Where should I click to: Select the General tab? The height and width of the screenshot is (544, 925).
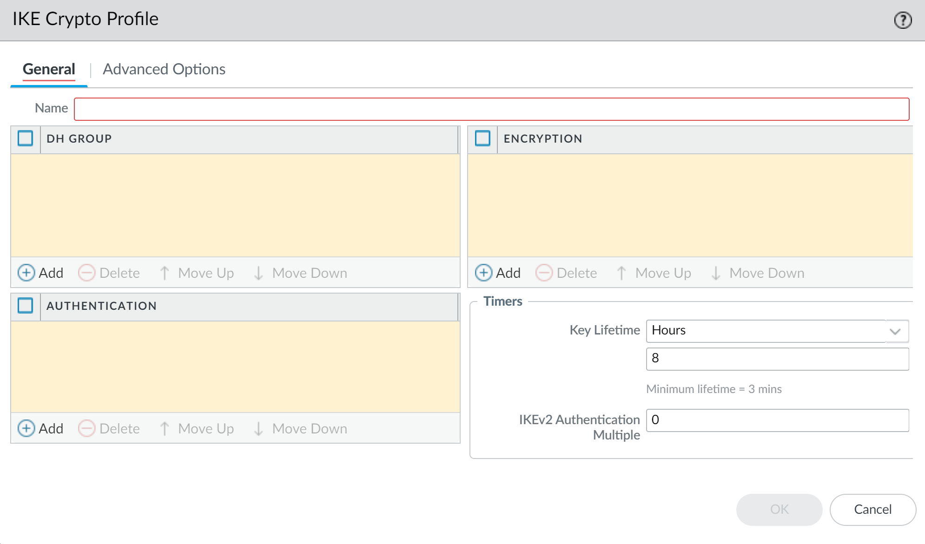pos(49,69)
